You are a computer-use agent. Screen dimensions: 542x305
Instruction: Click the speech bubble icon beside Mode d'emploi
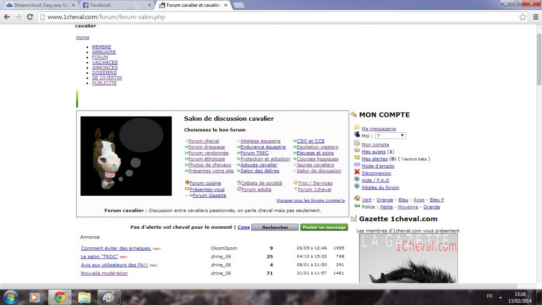(357, 165)
